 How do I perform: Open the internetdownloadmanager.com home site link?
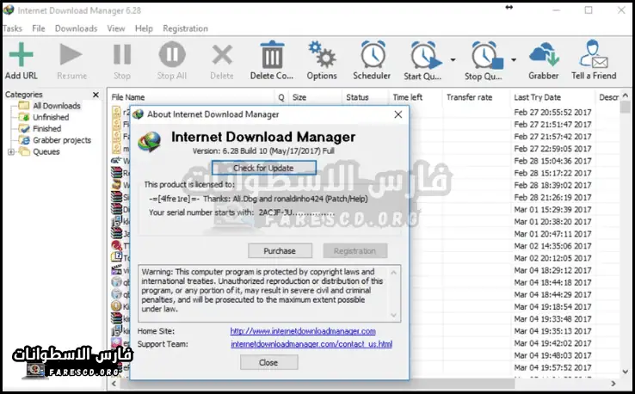pyautogui.click(x=302, y=331)
